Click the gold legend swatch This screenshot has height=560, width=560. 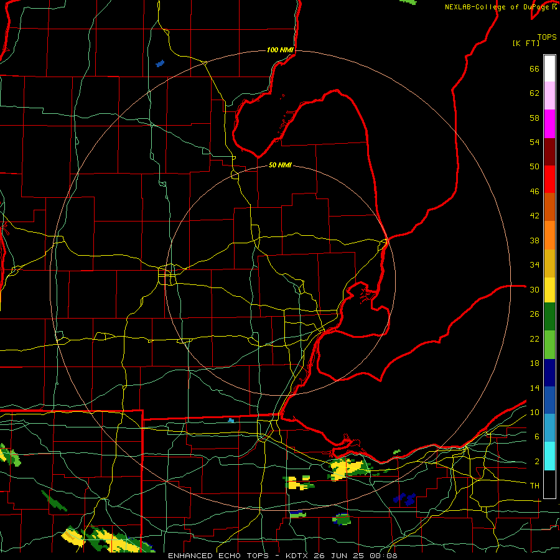[x=549, y=263]
